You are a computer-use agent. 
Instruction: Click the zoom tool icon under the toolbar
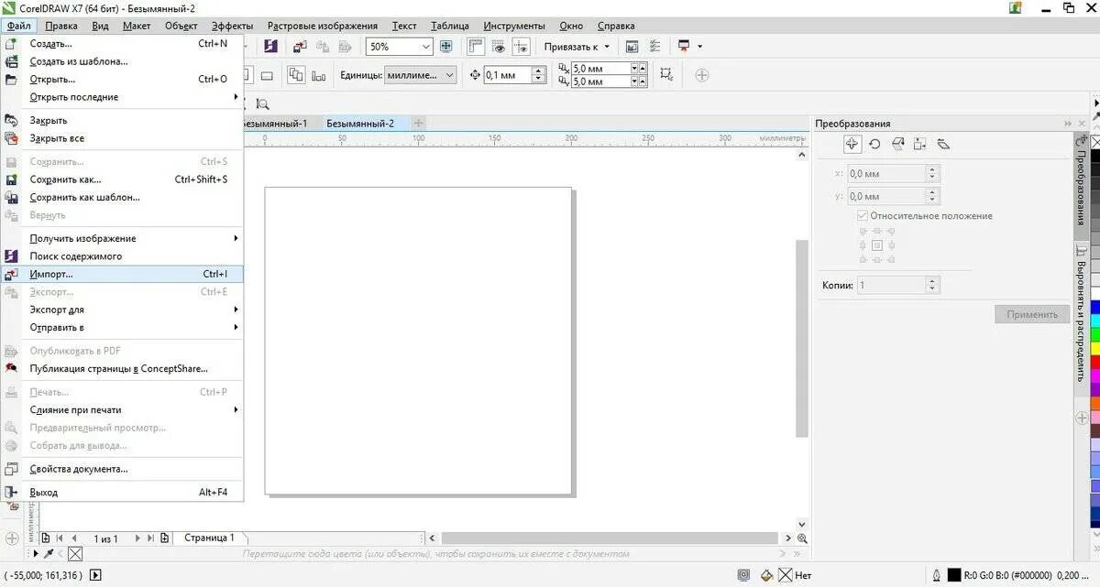pos(262,104)
